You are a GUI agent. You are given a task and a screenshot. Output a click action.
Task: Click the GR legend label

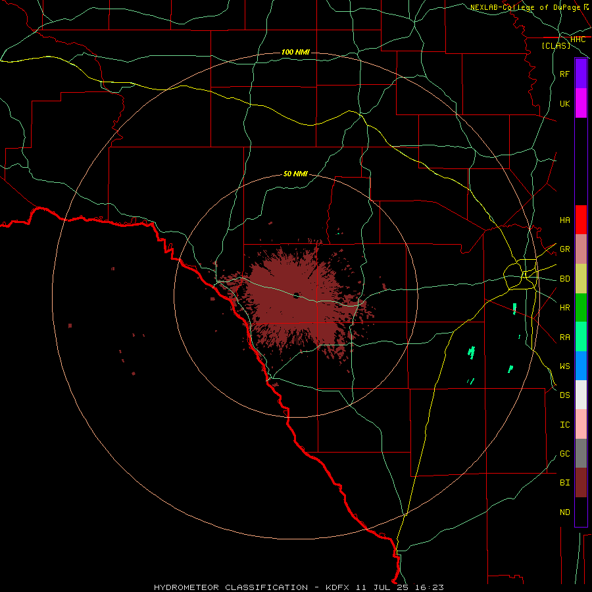click(x=564, y=249)
